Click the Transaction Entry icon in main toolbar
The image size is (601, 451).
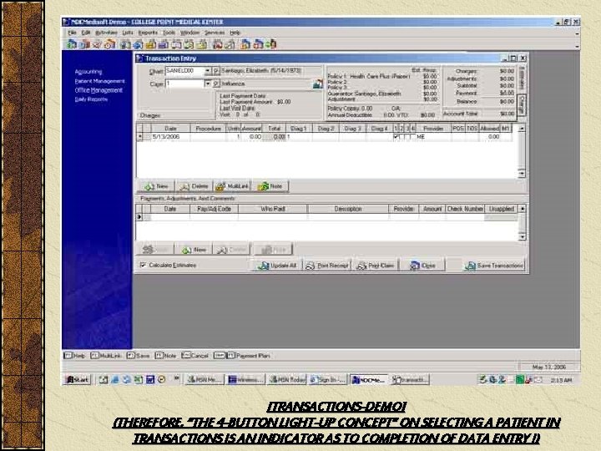pyautogui.click(x=72, y=44)
